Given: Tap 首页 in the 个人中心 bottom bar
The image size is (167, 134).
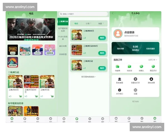Looking at the screenshot, I should click(x=116, y=119).
